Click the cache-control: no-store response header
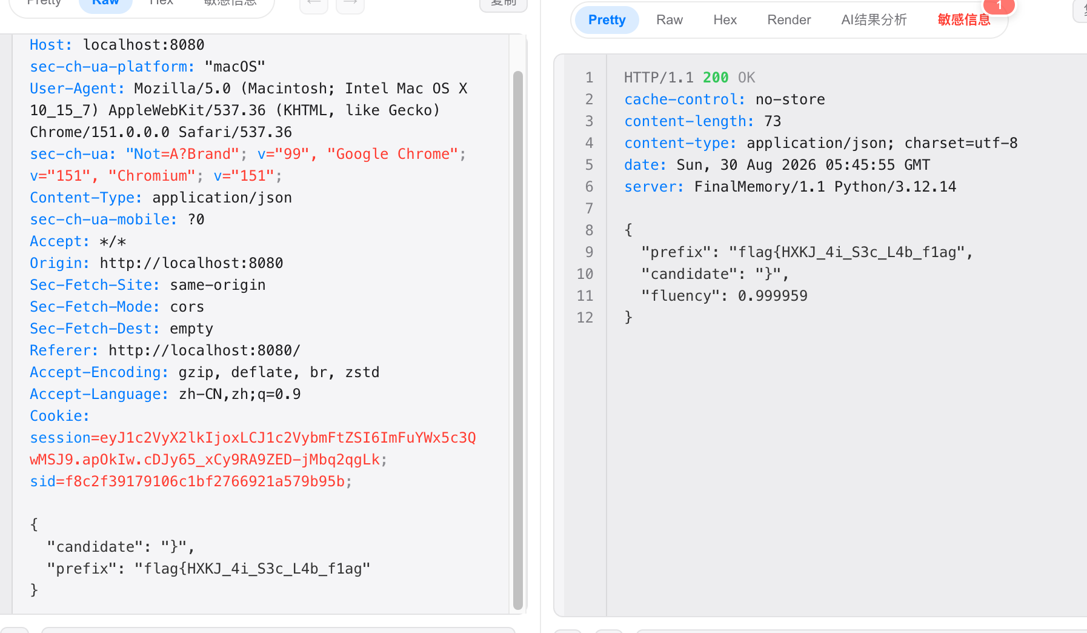The height and width of the screenshot is (633, 1087). [x=725, y=99]
